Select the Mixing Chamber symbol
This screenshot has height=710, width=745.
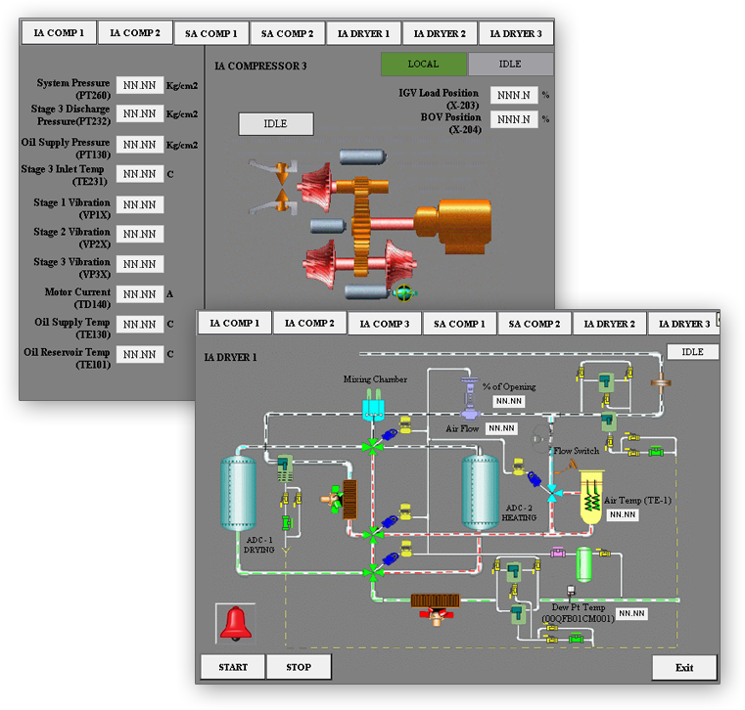coord(373,405)
